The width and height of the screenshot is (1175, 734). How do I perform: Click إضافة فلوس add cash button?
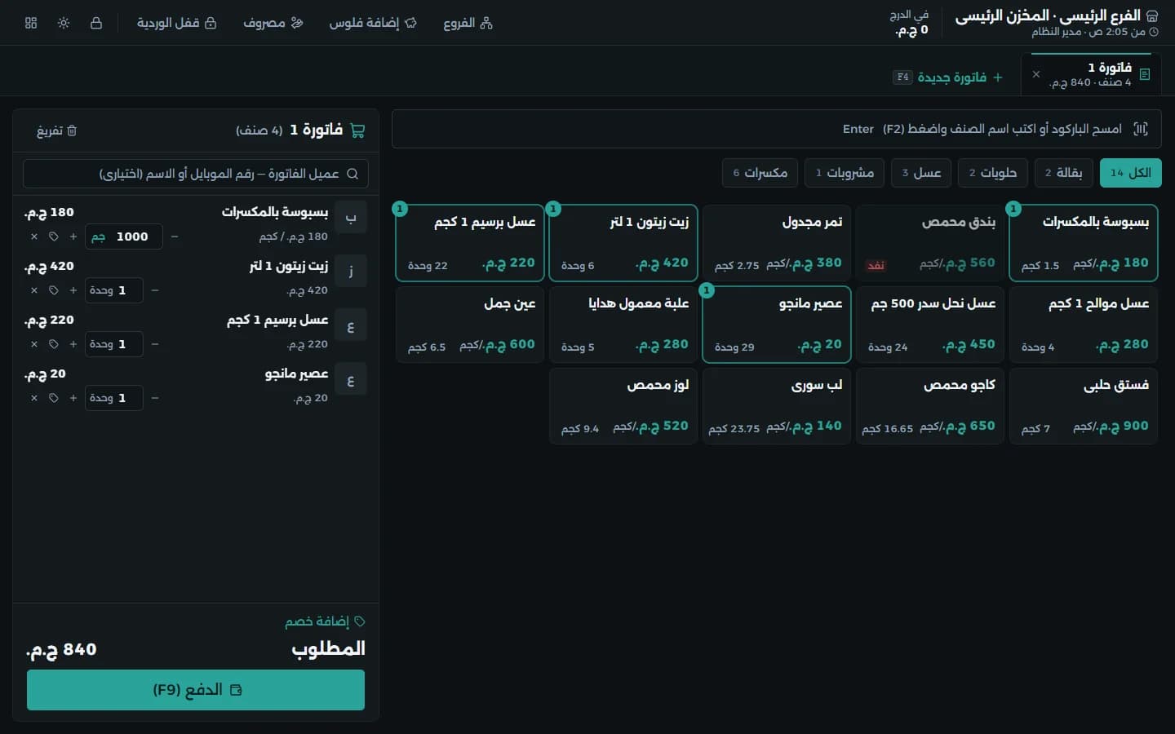point(373,23)
